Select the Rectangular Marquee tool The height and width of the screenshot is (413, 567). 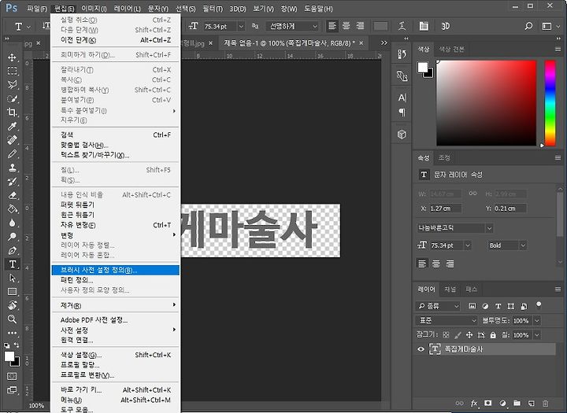[12, 71]
